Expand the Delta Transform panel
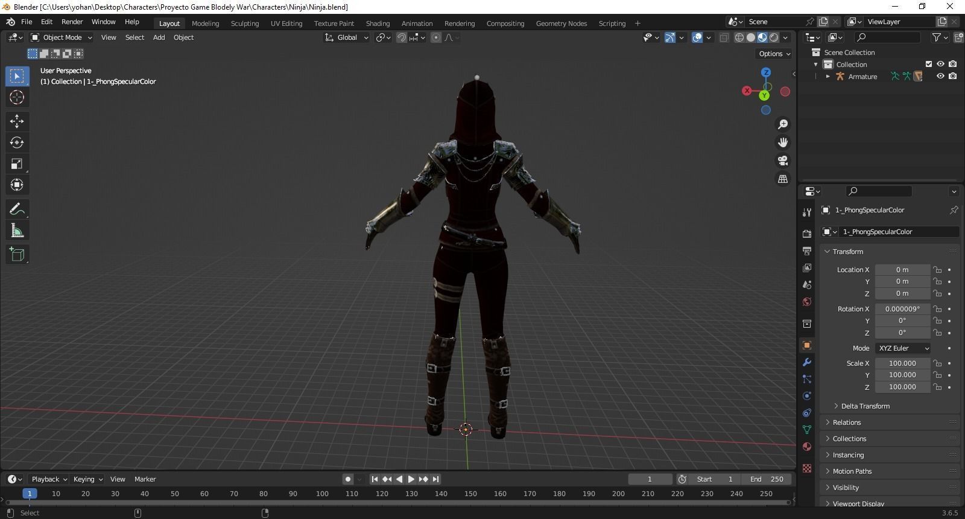 click(865, 406)
